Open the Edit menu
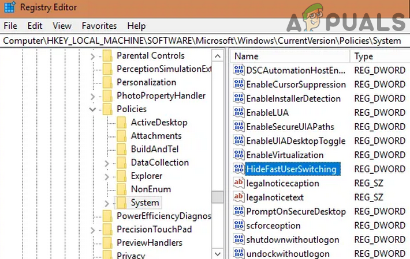The width and height of the screenshot is (410, 259). click(x=35, y=26)
